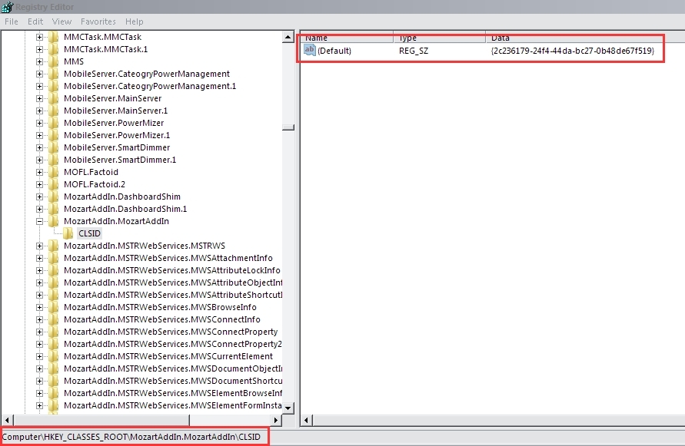
Task: Open the Favorites menu
Action: click(x=98, y=21)
